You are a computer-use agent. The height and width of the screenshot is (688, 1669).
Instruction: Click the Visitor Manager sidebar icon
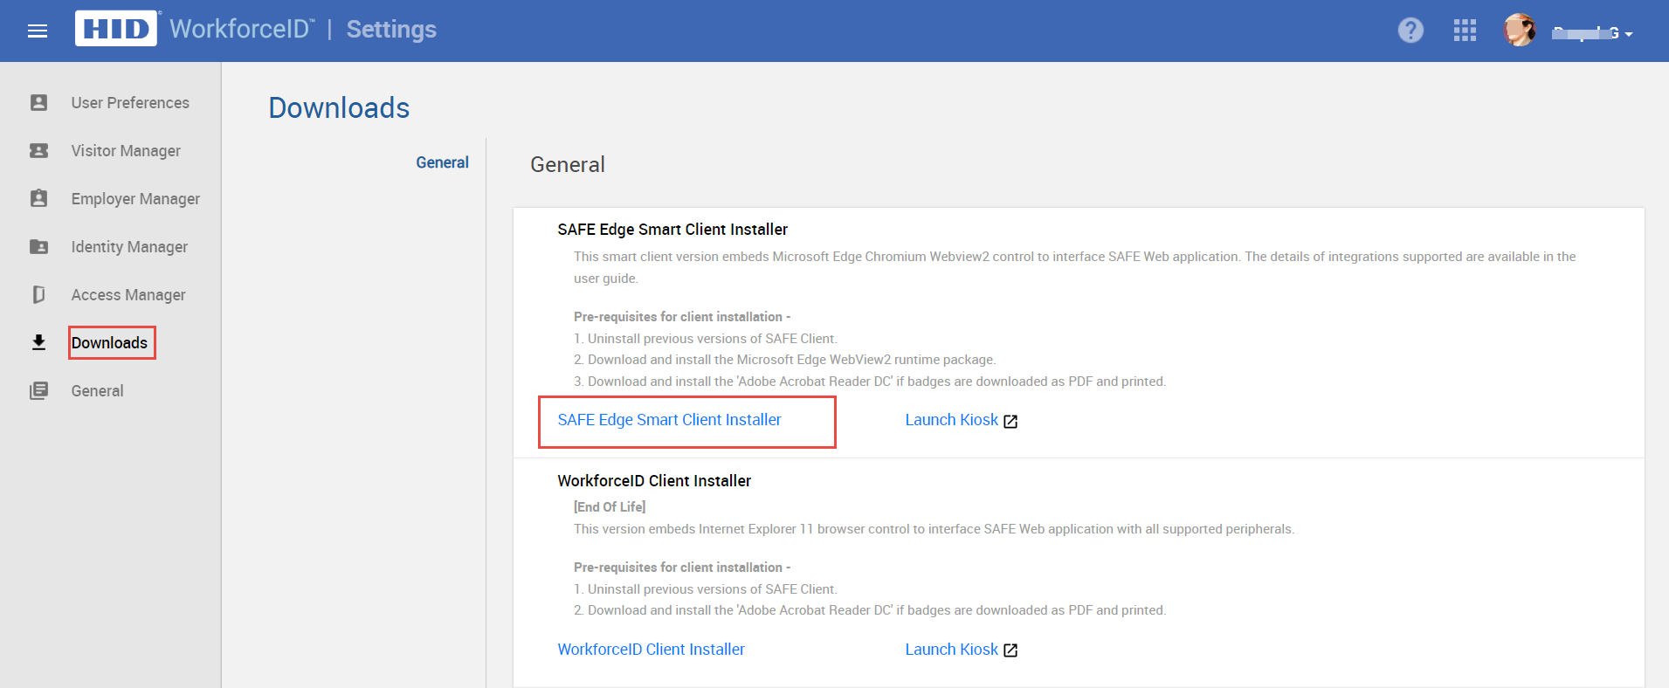click(38, 151)
